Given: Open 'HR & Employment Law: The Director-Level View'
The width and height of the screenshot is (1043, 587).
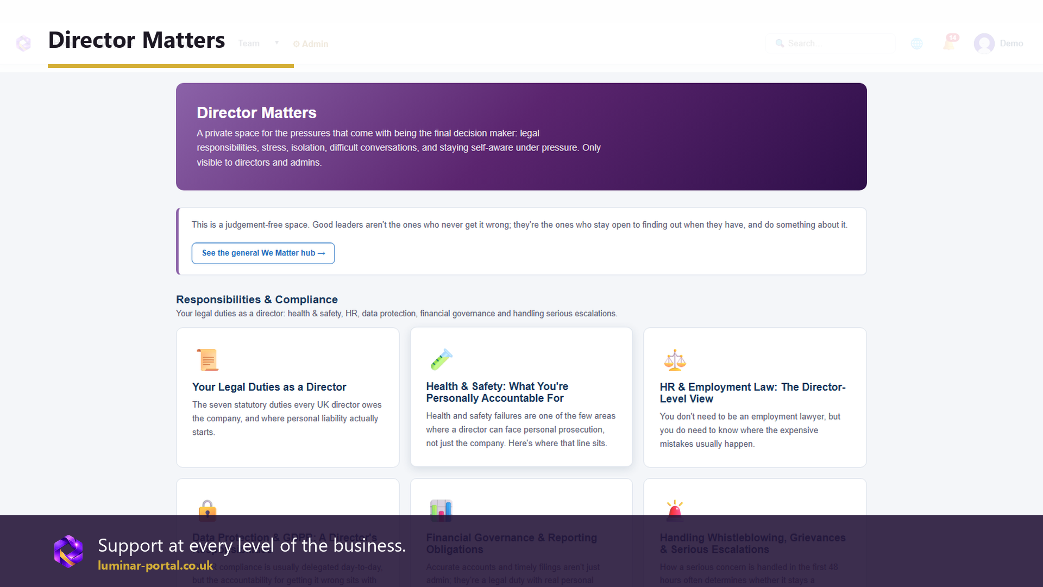Looking at the screenshot, I should 752,393.
